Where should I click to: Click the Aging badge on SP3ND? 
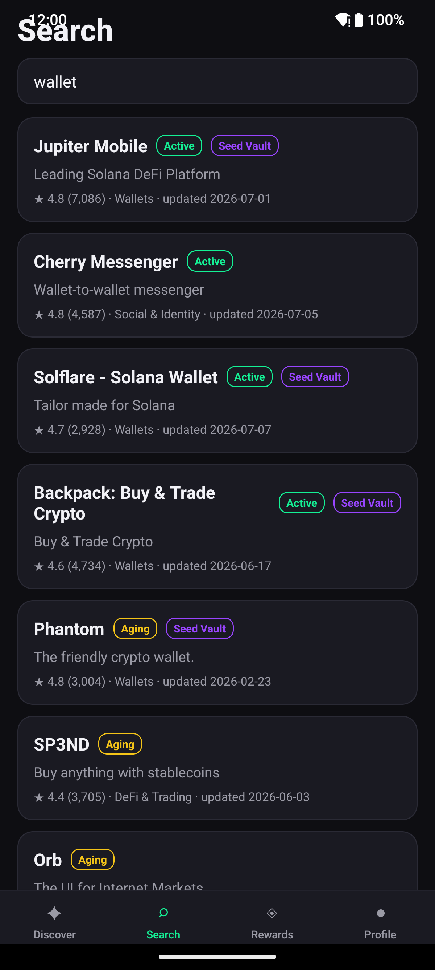120,744
